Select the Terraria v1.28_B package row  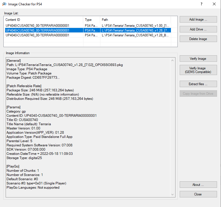(88, 35)
